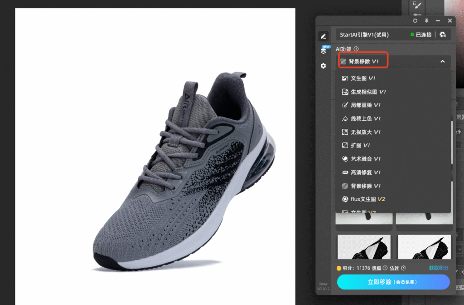
Task: Click the function dropdown list scrollbar
Action: point(452,141)
